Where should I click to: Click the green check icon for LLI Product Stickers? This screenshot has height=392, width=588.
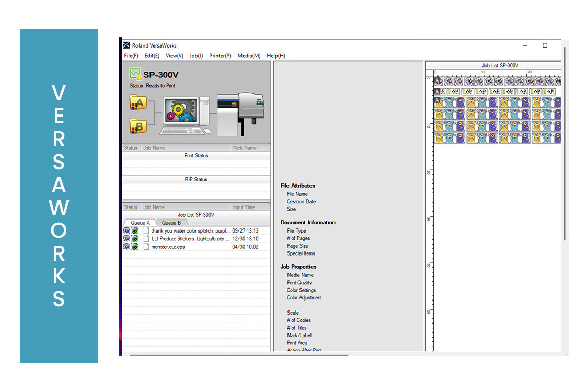coord(135,238)
